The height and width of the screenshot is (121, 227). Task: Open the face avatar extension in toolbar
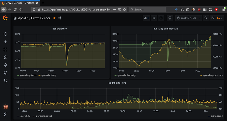pos(194,9)
